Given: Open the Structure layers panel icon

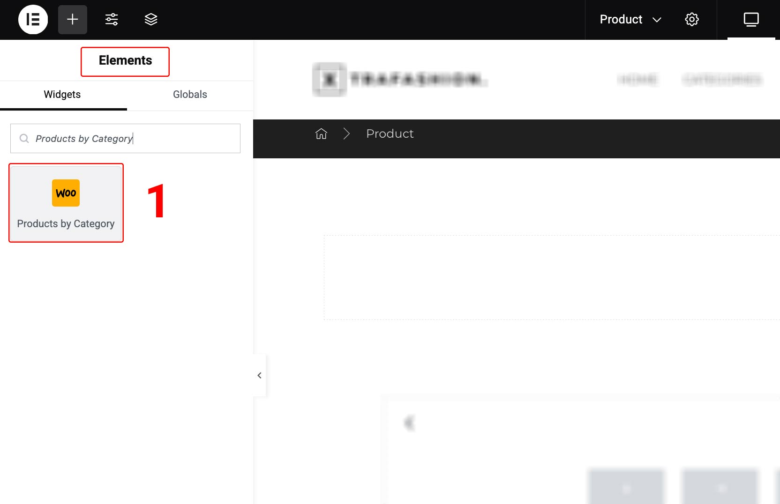Looking at the screenshot, I should 151,20.
